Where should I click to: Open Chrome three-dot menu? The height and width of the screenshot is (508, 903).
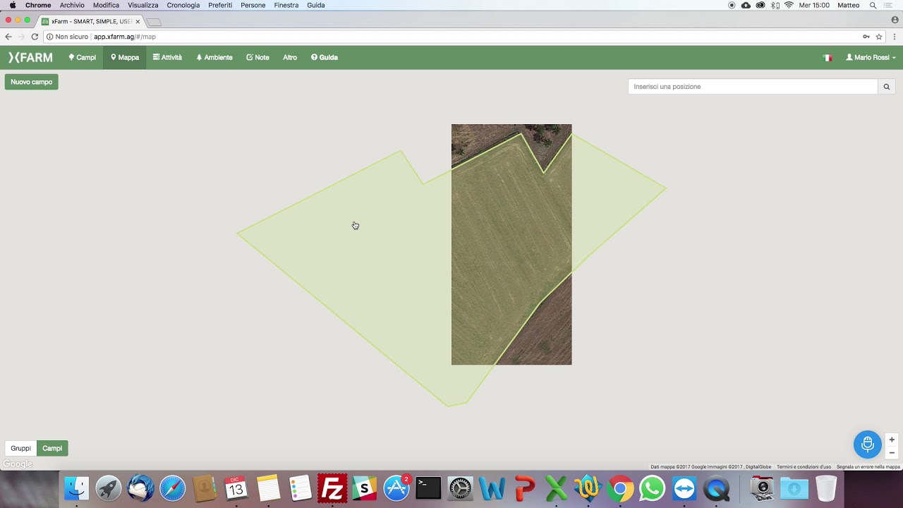coord(895,37)
